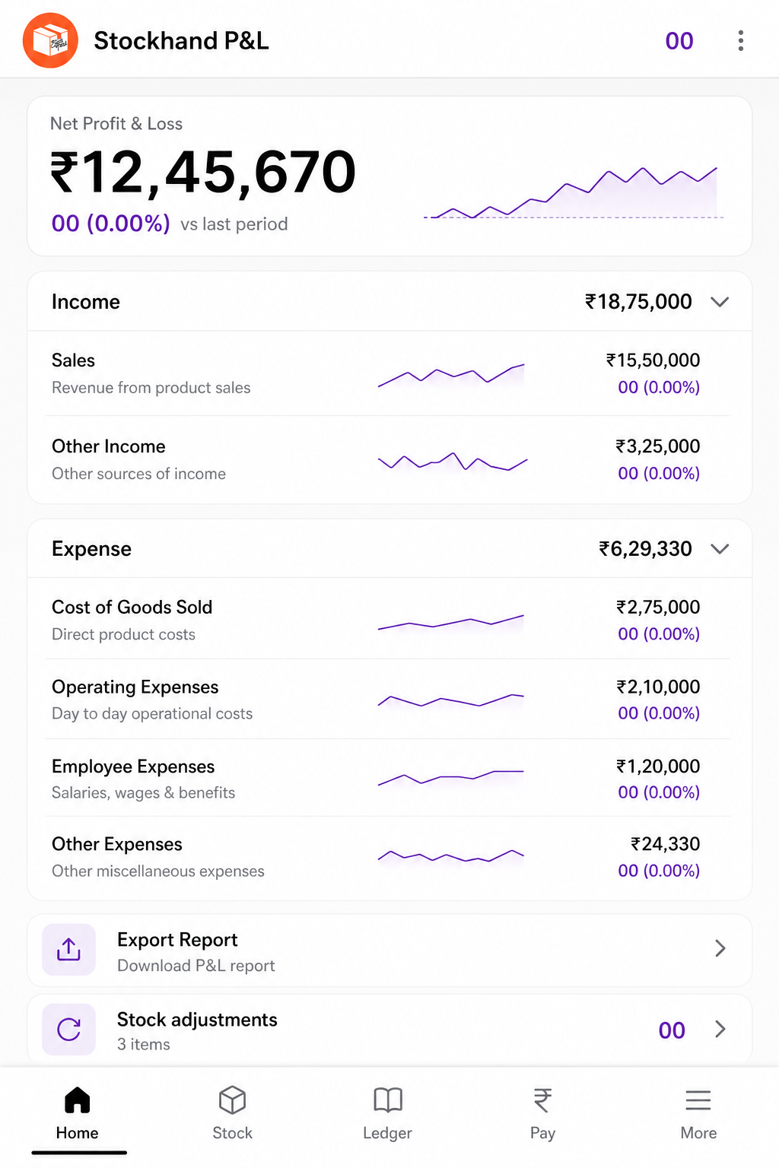This screenshot has height=1168, width=779.
Task: Open Cost of Goods Sold row
Action: [389, 620]
